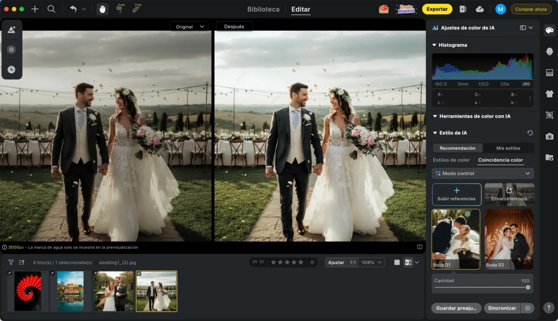This screenshot has height=321, width=558.
Task: Open the 109% zoom level dropdown
Action: (x=369, y=262)
